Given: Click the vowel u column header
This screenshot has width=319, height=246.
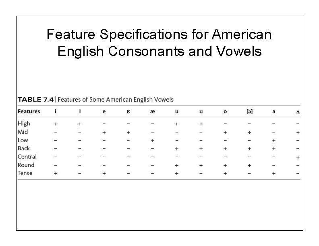Looking at the screenshot, I should 176,111.
